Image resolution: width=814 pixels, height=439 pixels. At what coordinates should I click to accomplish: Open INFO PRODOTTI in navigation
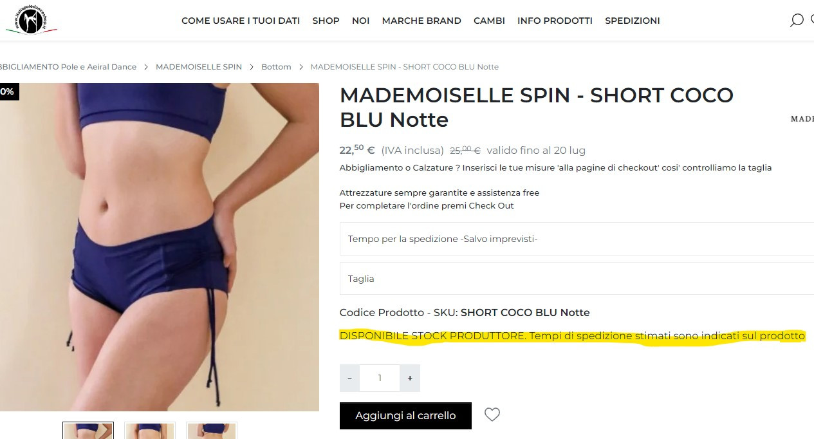click(x=555, y=21)
